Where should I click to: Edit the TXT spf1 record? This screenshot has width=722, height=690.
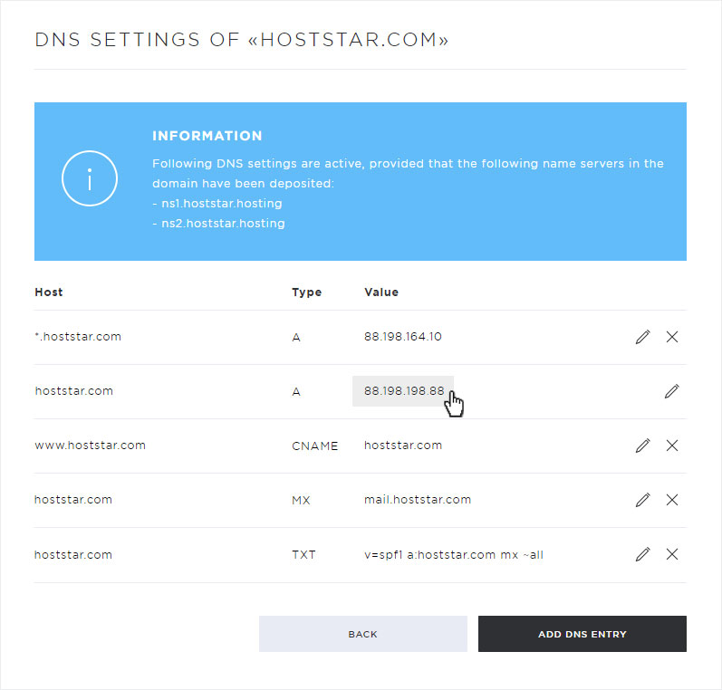[x=643, y=554]
